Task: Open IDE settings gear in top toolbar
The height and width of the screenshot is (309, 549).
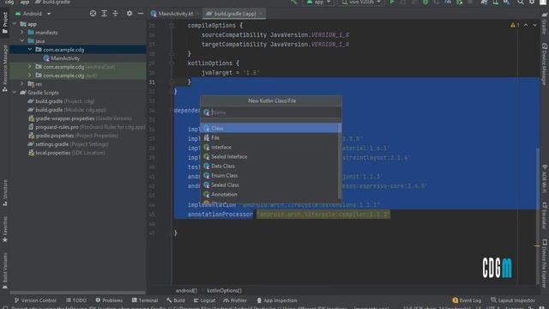Action: 532,2
